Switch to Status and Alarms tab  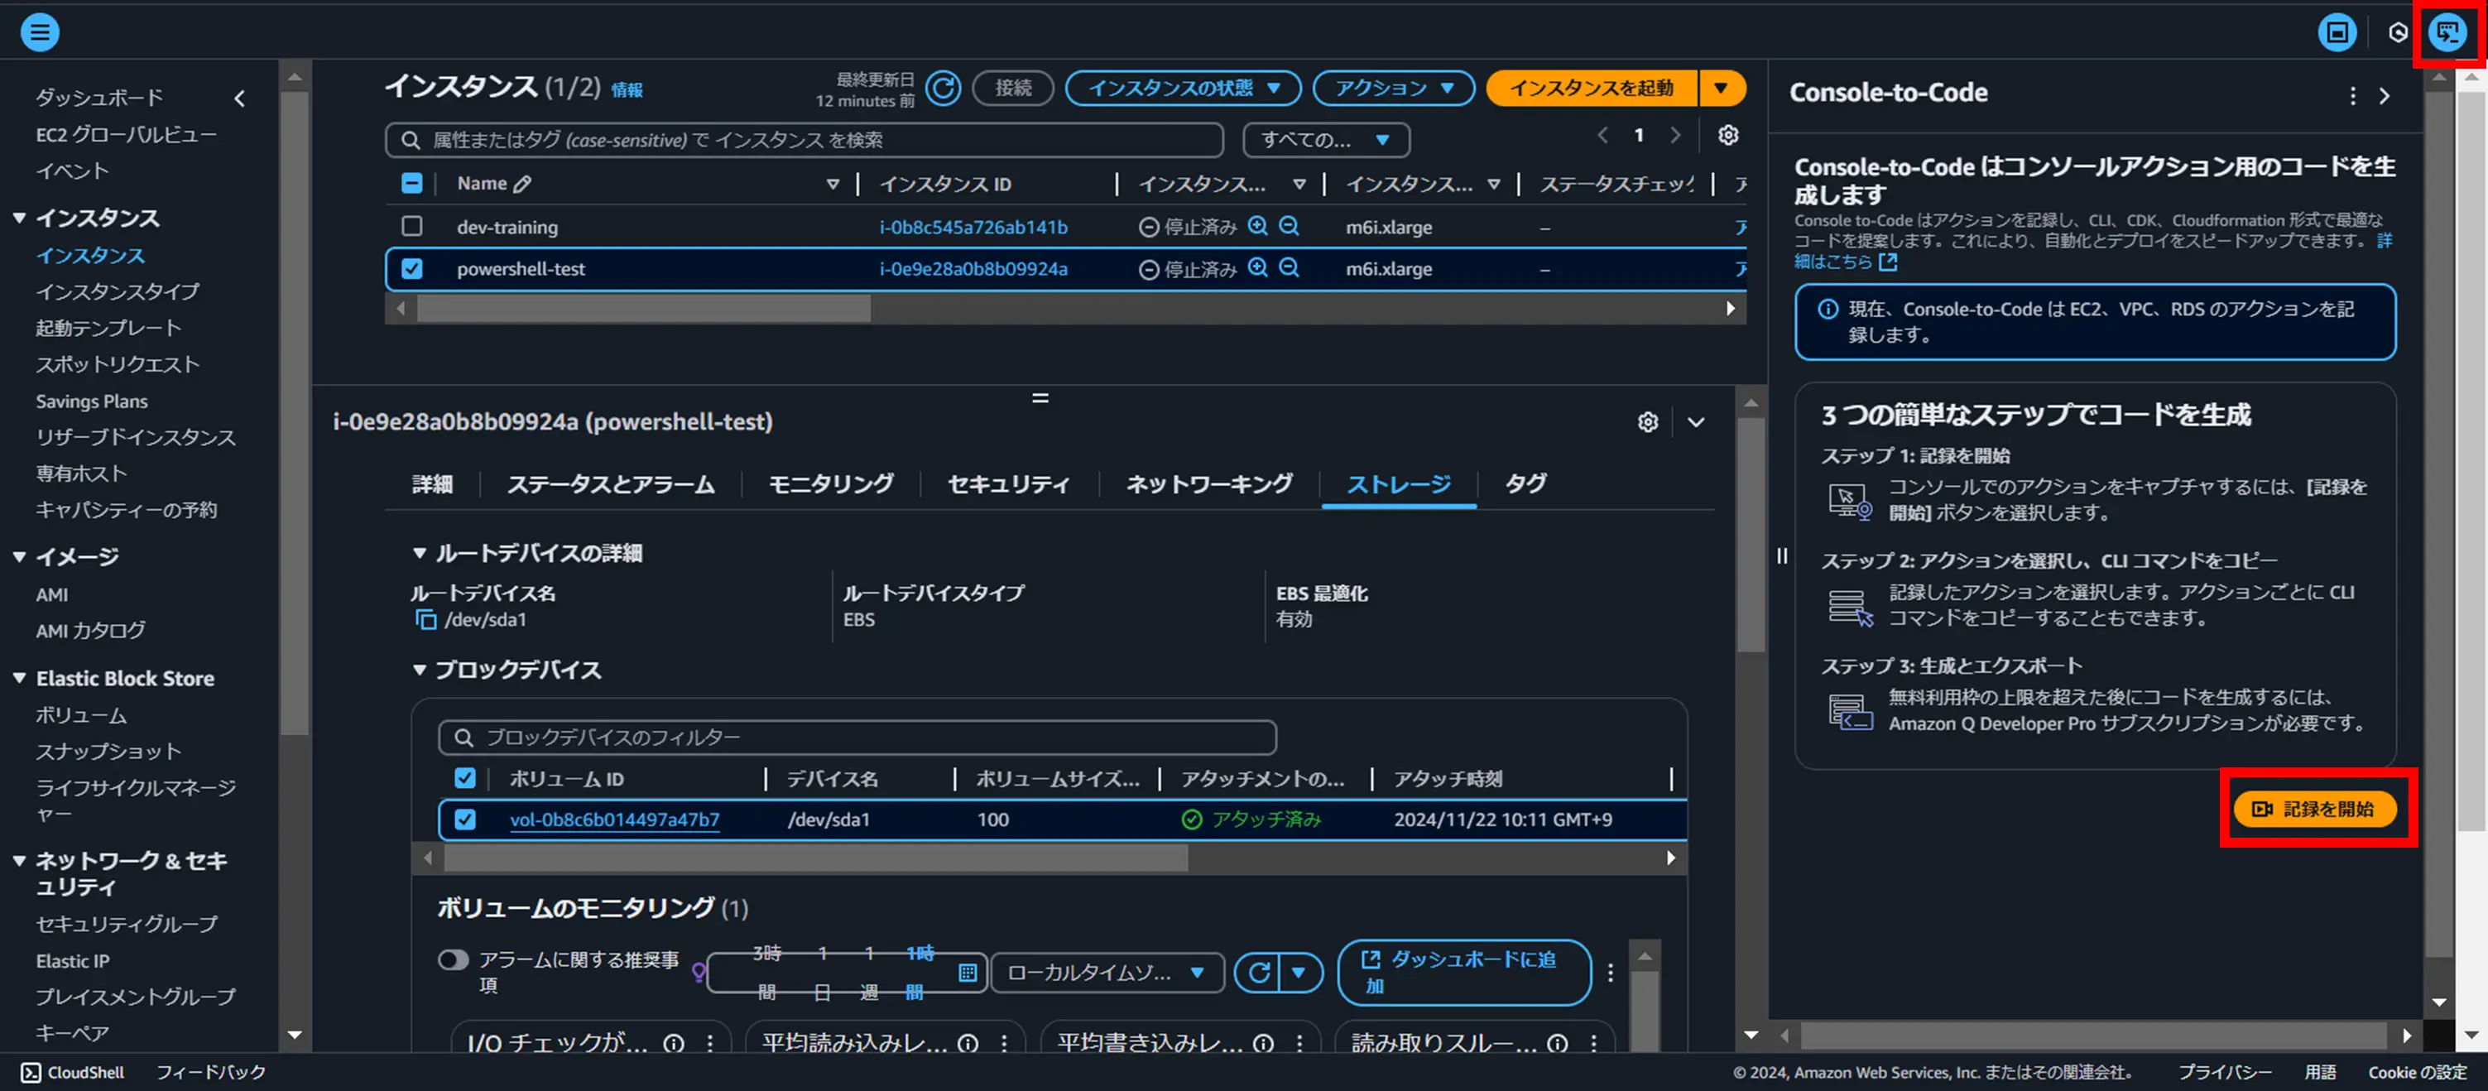pos(610,484)
